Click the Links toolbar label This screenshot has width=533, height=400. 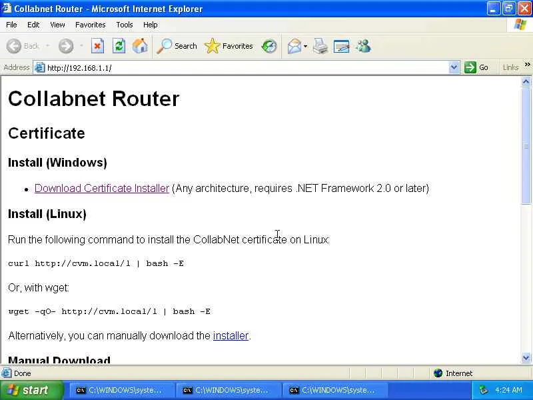pos(510,67)
